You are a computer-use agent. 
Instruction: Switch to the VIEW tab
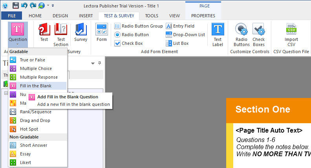tap(174, 16)
